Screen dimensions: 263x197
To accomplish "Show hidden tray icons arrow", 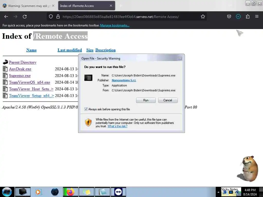I will click(218, 192).
